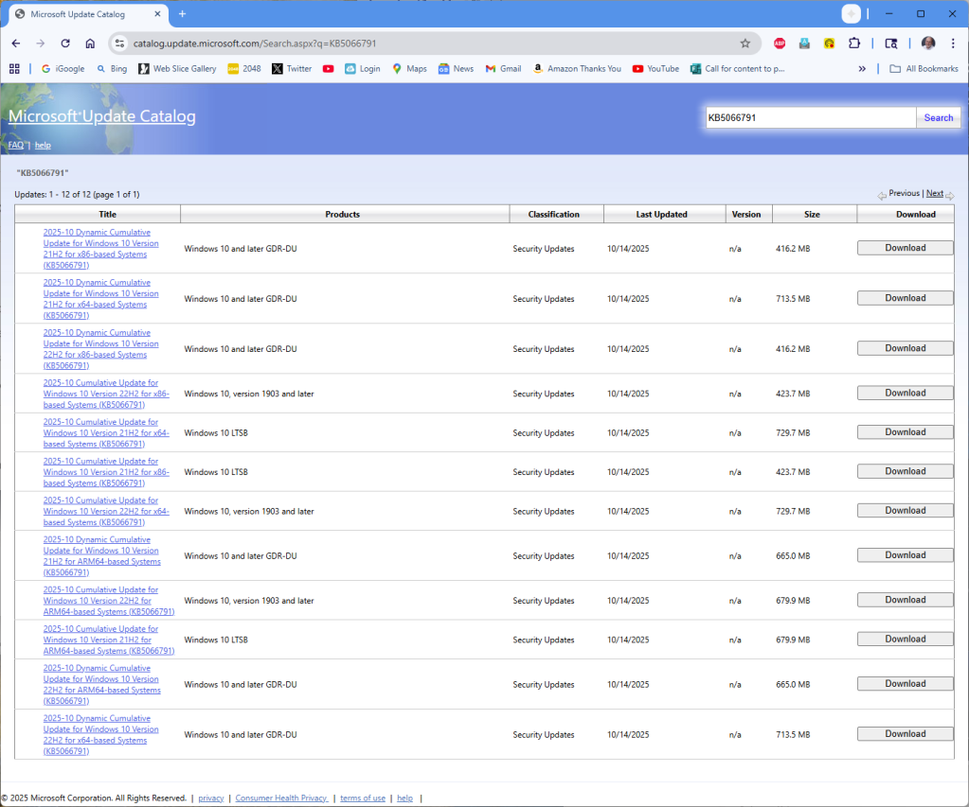Click the back navigation arrow
This screenshot has width=969, height=807.
pyautogui.click(x=15, y=43)
